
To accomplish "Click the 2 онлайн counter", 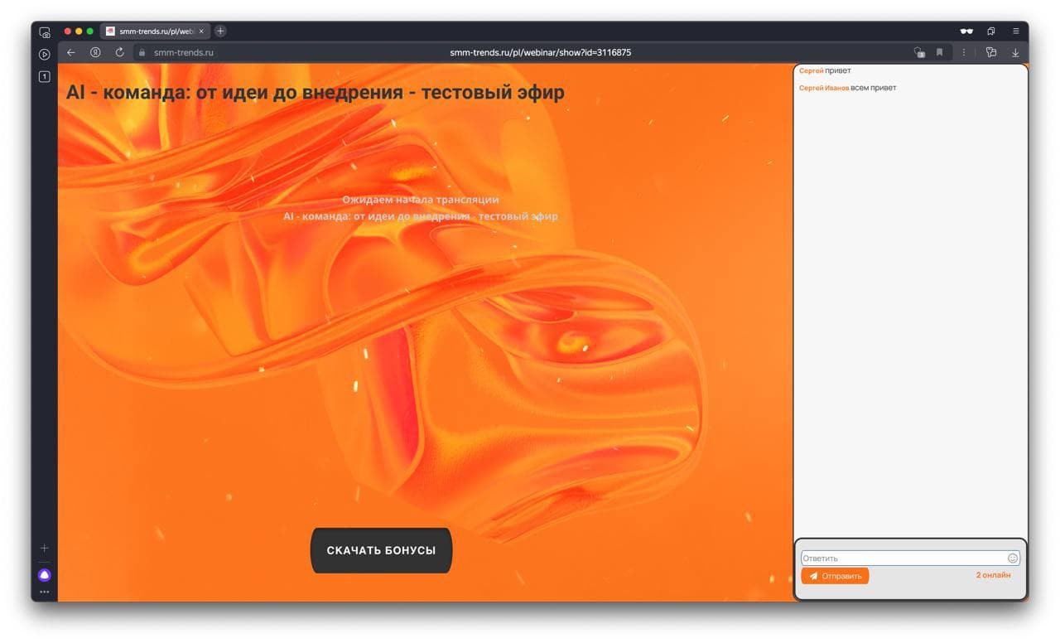I will tap(993, 575).
